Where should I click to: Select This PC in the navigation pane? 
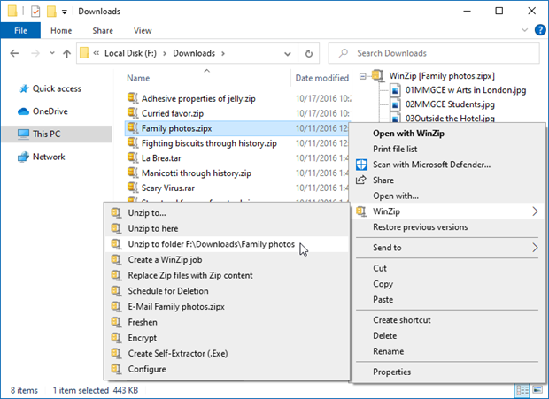[57, 134]
